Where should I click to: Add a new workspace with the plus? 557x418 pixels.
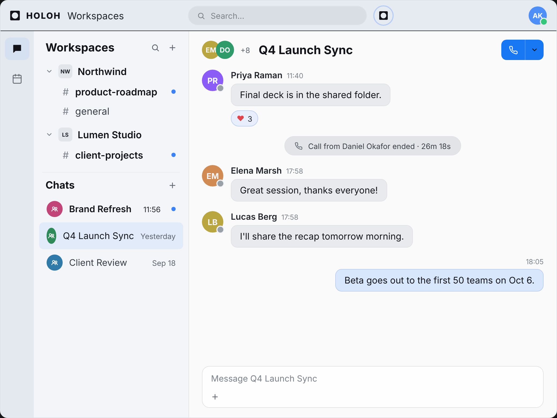click(x=172, y=48)
